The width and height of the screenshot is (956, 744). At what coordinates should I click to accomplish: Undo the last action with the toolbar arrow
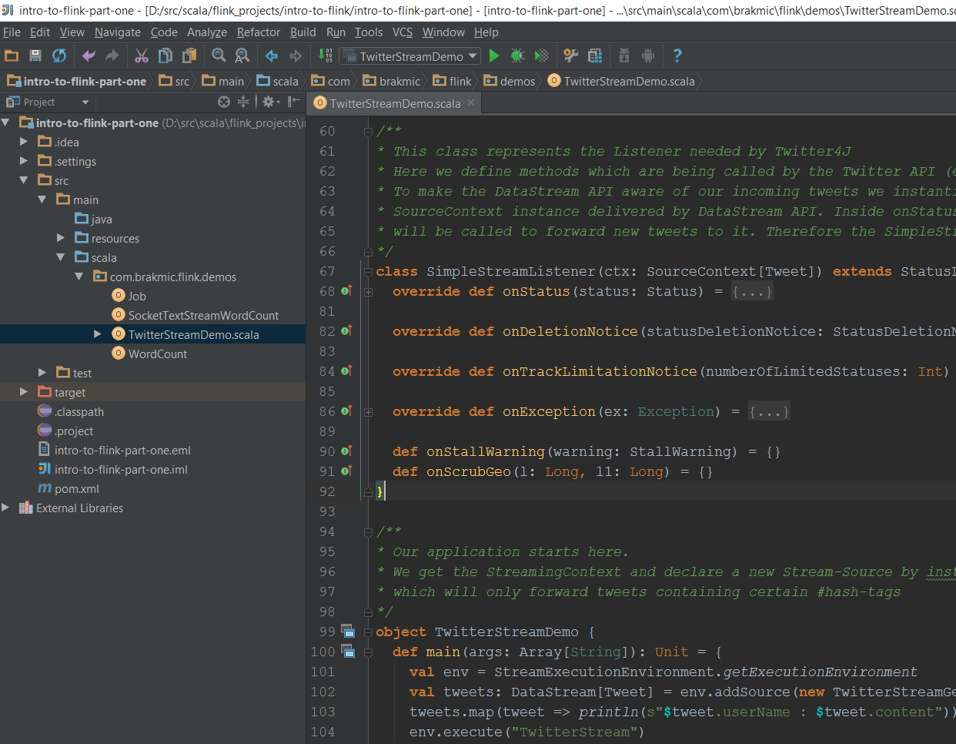(x=89, y=55)
